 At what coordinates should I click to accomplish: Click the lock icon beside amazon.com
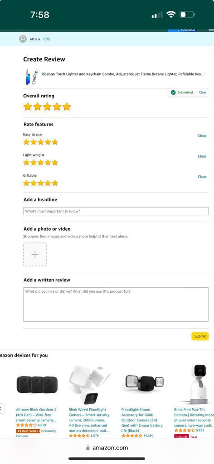pyautogui.click(x=88, y=448)
